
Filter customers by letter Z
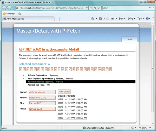[110, 69]
